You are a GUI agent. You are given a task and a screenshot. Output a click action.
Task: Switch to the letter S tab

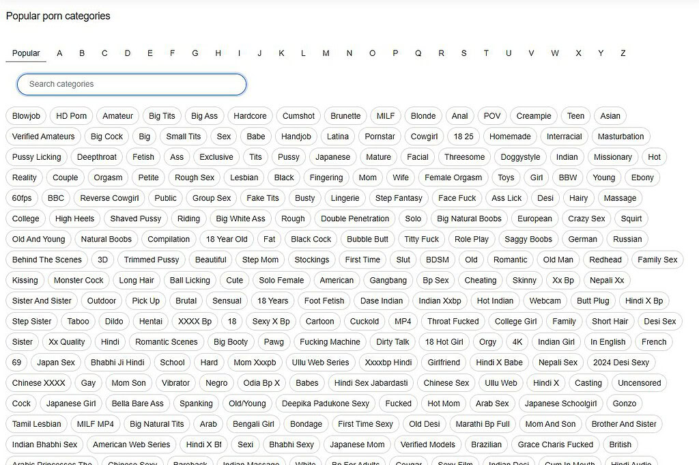tap(463, 53)
